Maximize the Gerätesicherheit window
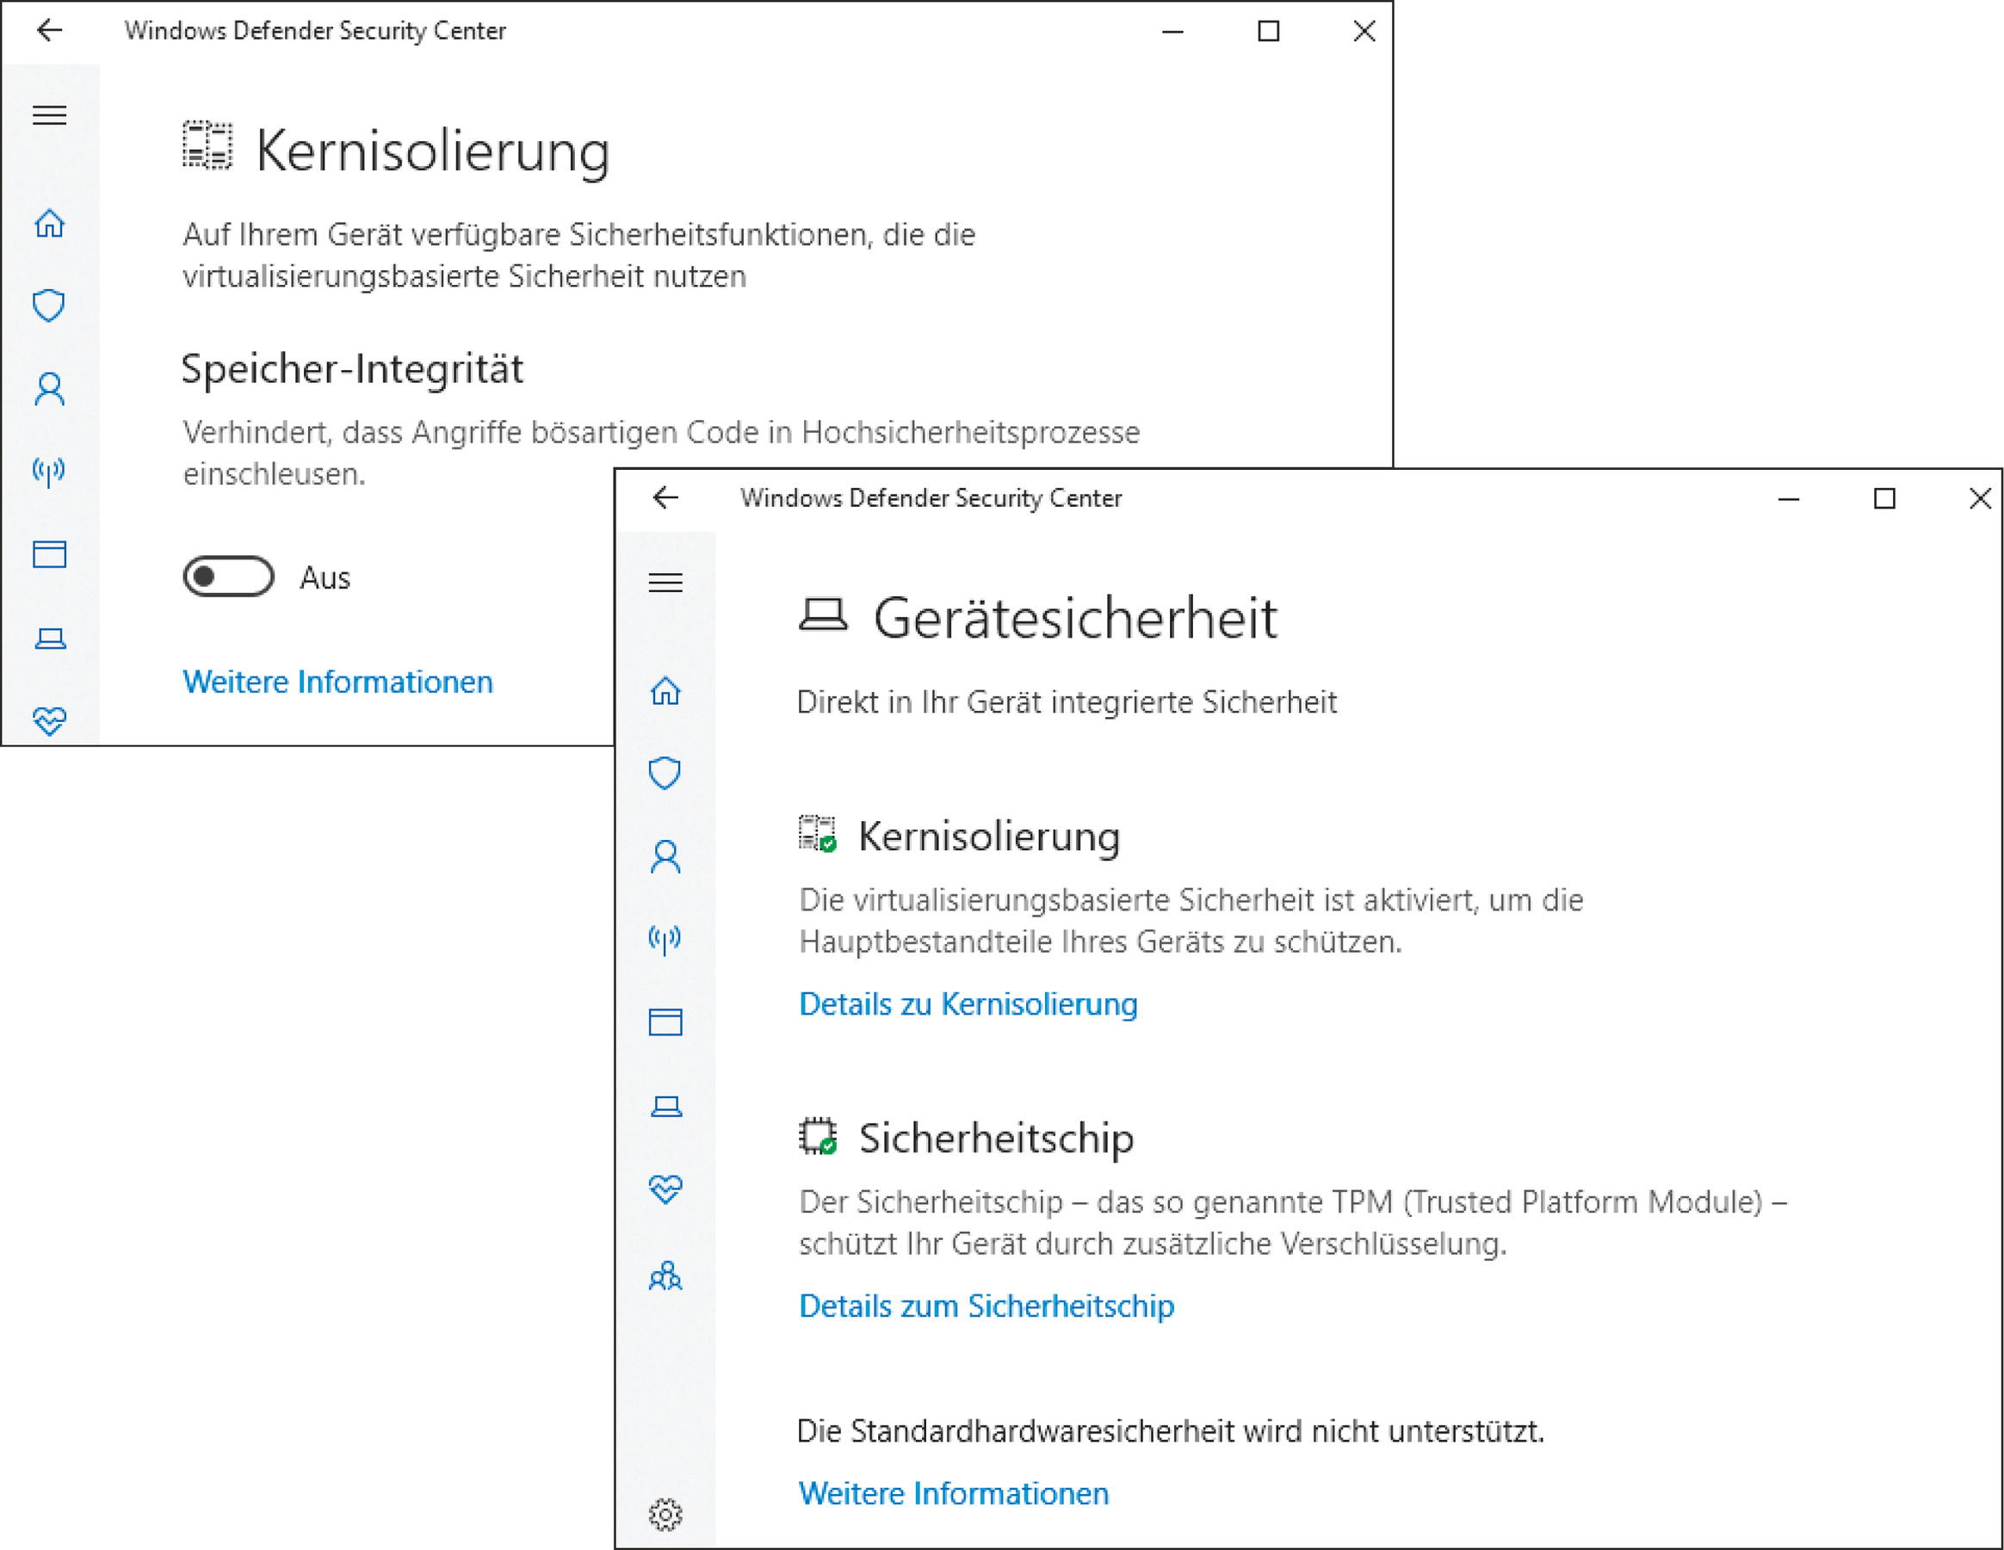 [1883, 498]
